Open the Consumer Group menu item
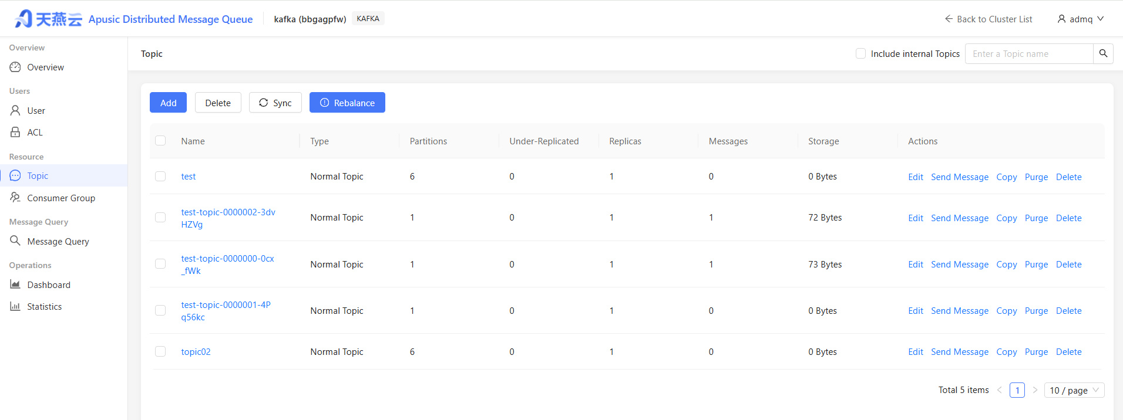This screenshot has height=420, width=1123. [63, 198]
